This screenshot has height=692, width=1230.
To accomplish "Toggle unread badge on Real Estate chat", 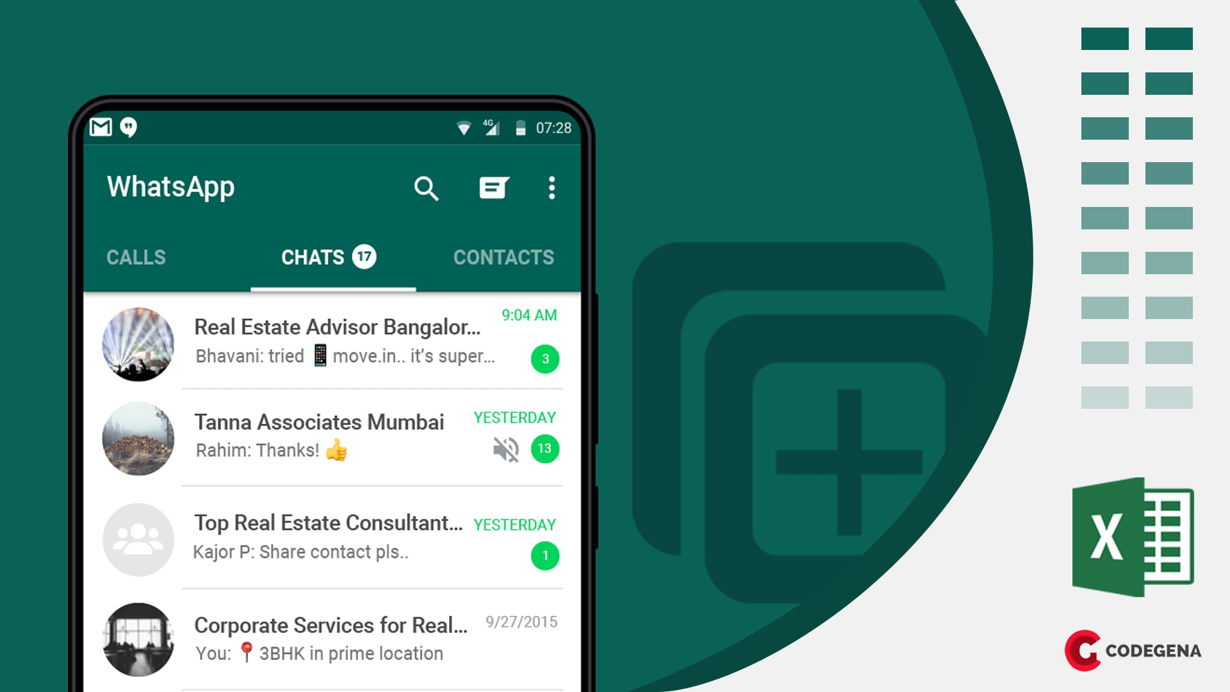I will [544, 358].
